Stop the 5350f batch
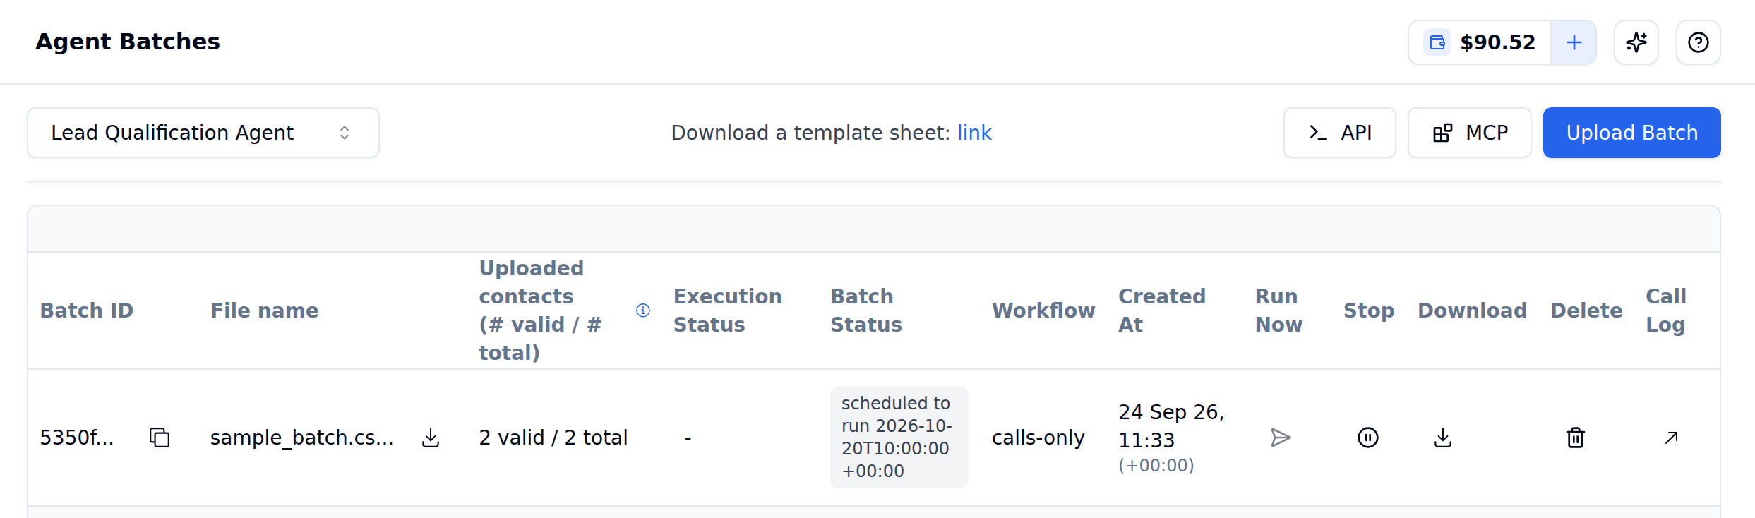Viewport: 1755px width, 518px height. pos(1368,438)
